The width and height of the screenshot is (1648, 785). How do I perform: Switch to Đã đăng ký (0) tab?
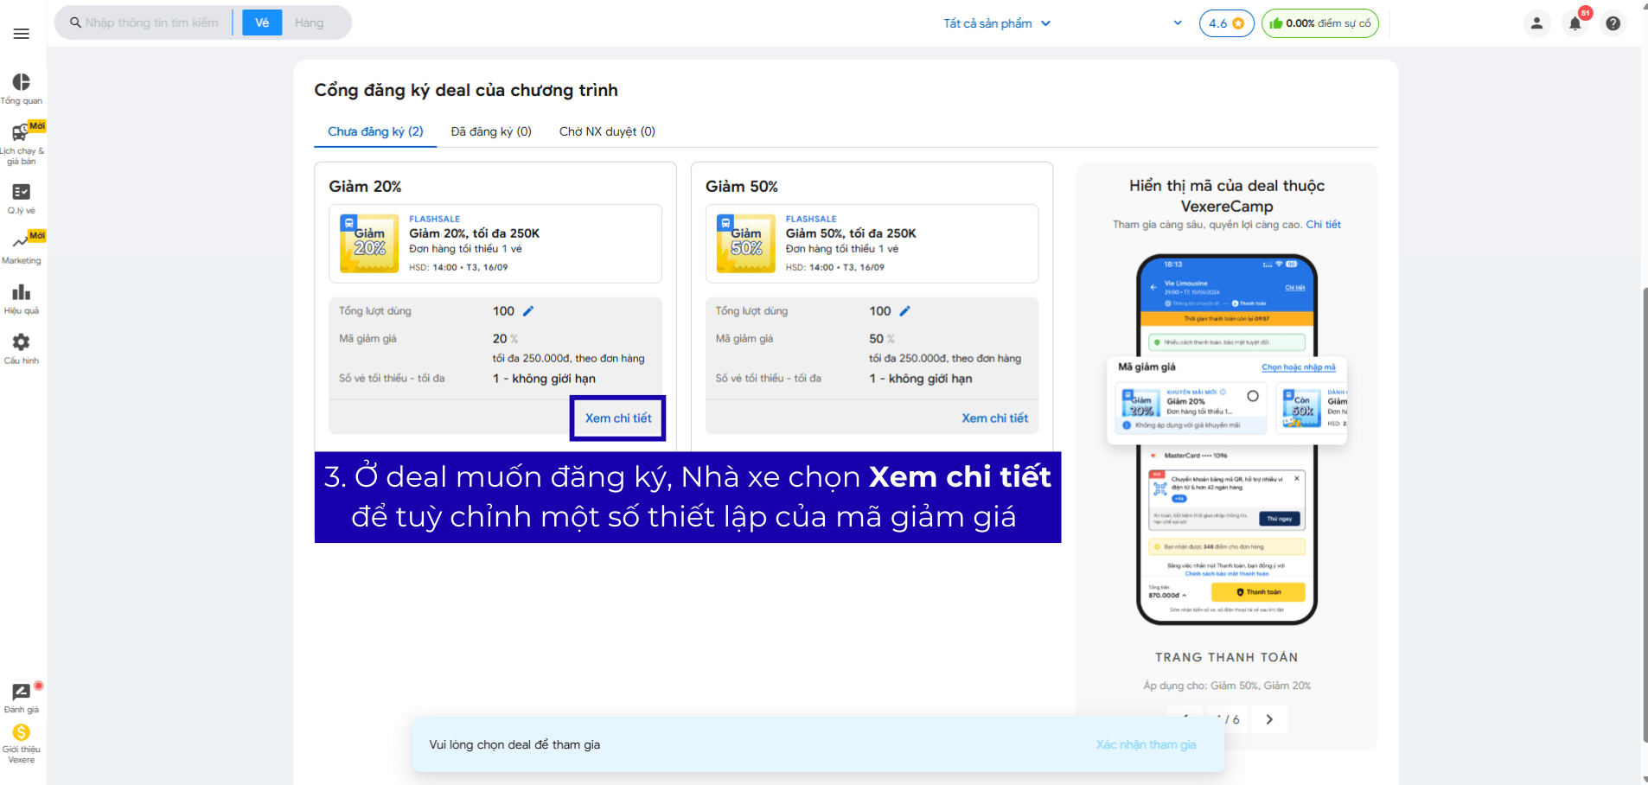click(491, 131)
